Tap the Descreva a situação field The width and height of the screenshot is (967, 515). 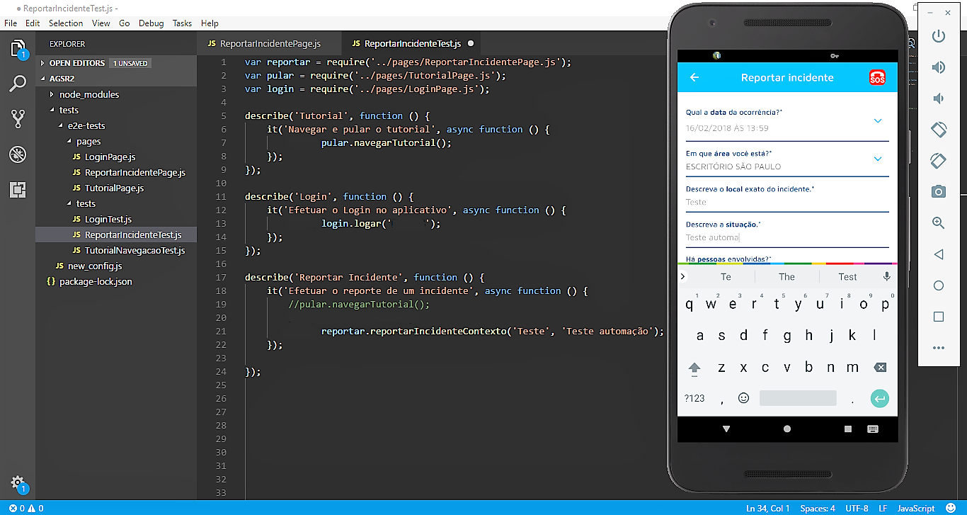pyautogui.click(x=787, y=237)
